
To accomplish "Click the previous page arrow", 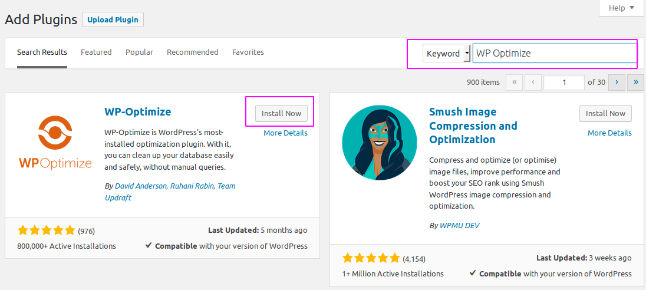I will pos(533,82).
